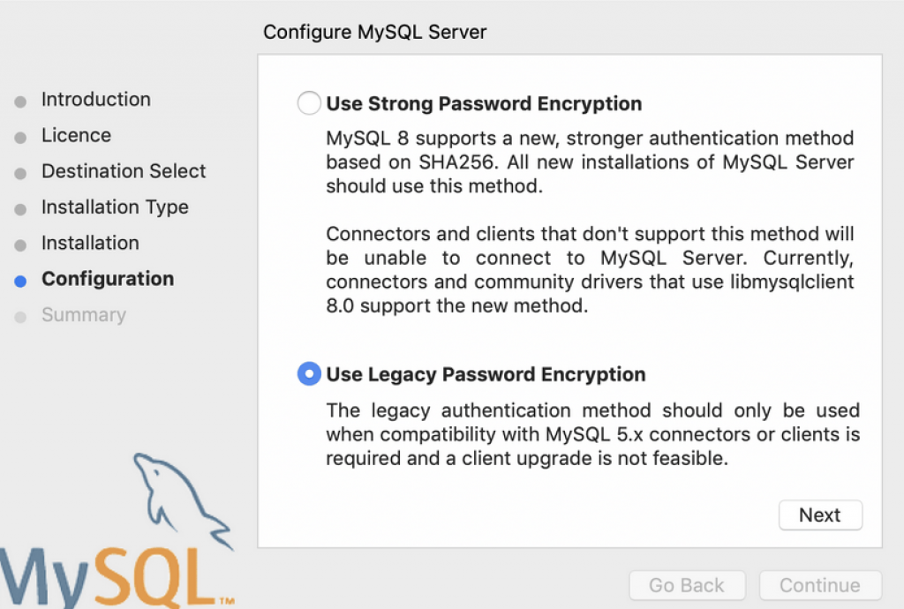Viewport: 904px width, 609px height.
Task: Click the grey bullet beside Introduction
Action: 21,101
